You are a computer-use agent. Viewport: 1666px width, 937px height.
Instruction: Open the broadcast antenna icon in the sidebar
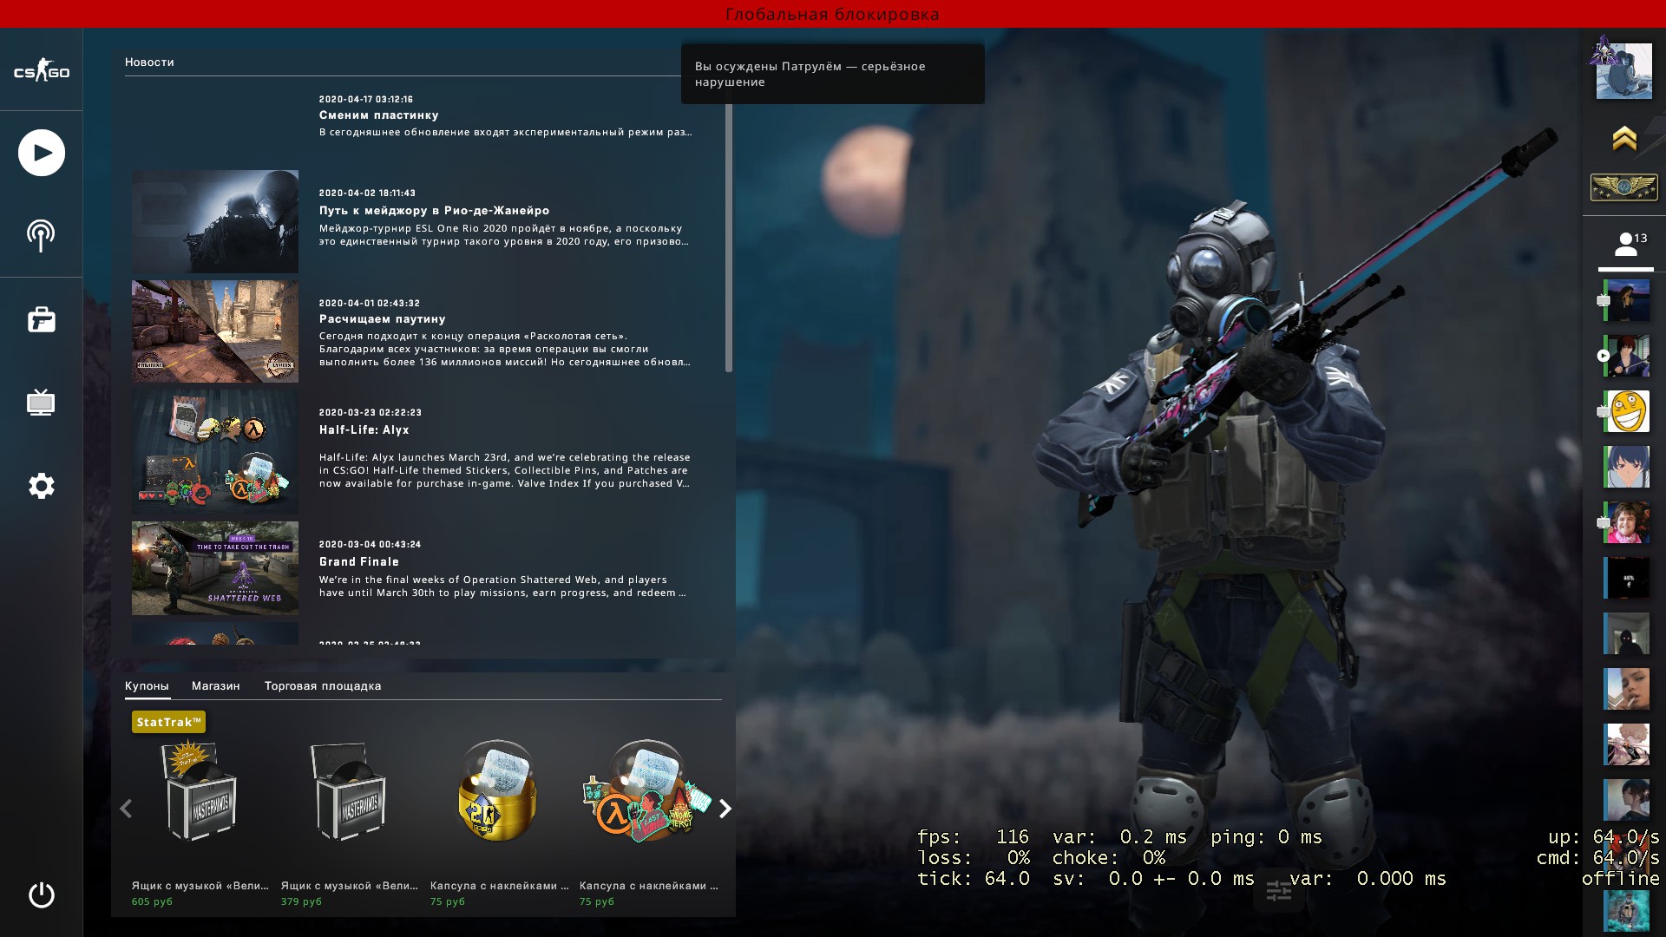41,235
